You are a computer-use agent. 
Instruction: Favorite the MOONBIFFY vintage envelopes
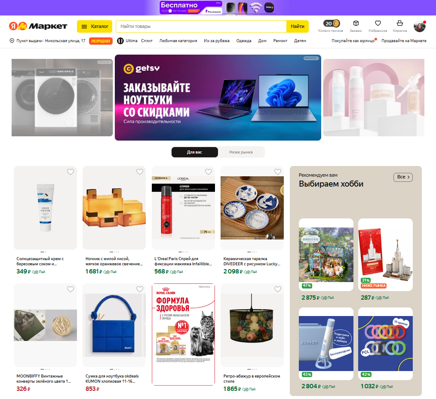coord(71,289)
